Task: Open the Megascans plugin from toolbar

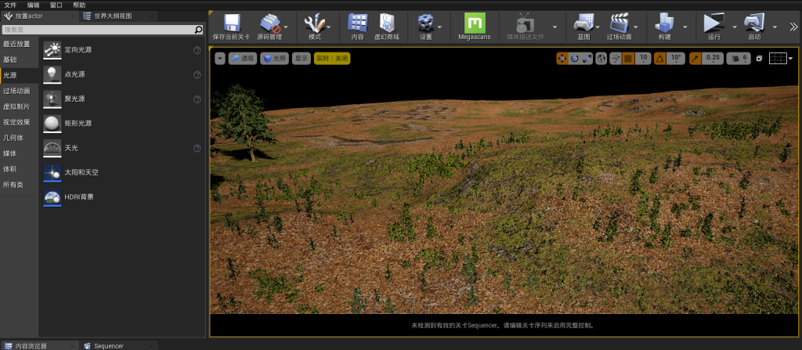Action: pos(475,23)
